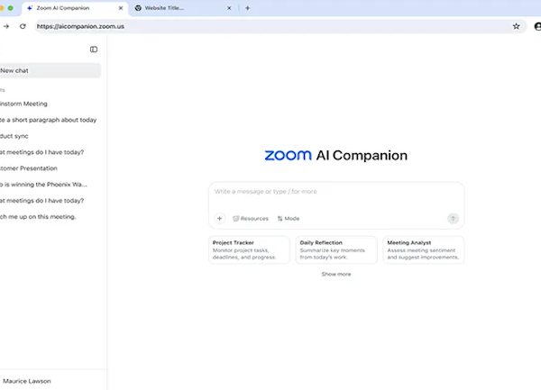The width and height of the screenshot is (541, 390).
Task: Click the plus attach icon in the composer
Action: tap(219, 219)
